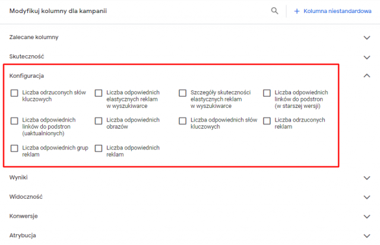
Task: Click the search magnifier icon
Action: 274,11
